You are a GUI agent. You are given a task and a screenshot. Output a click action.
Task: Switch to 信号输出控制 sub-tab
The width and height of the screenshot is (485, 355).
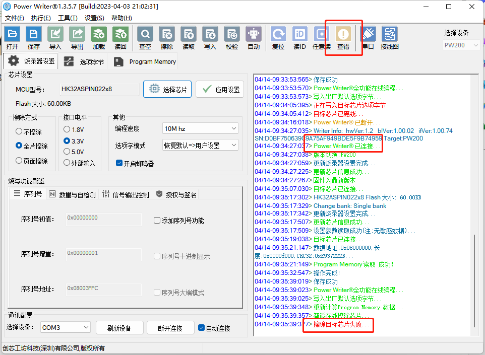pos(126,194)
